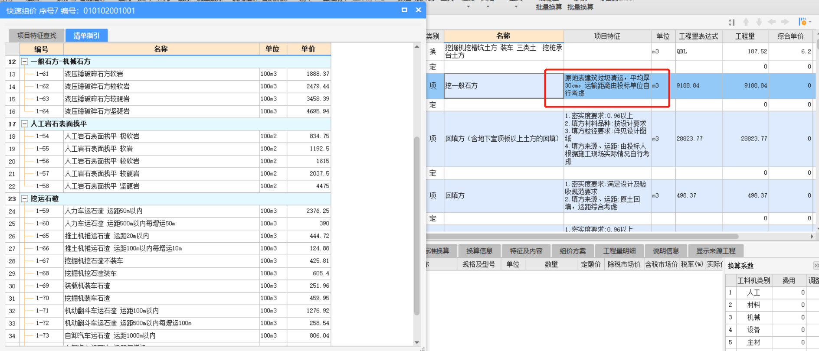Click the 回填方（含地下室顶板以上土方的回填） cell

504,139
